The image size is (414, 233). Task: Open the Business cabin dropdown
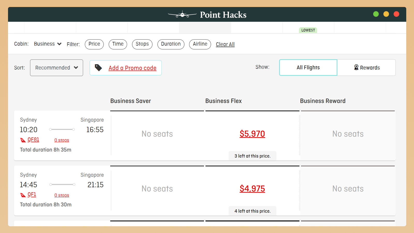[x=48, y=44]
